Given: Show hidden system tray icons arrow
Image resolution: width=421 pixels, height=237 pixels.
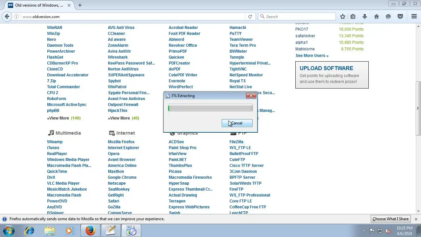Looking at the screenshot, I should pyautogui.click(x=364, y=231).
